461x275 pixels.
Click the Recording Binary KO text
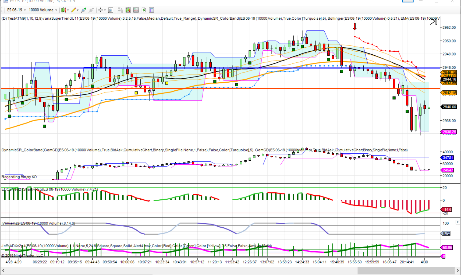[19, 177]
